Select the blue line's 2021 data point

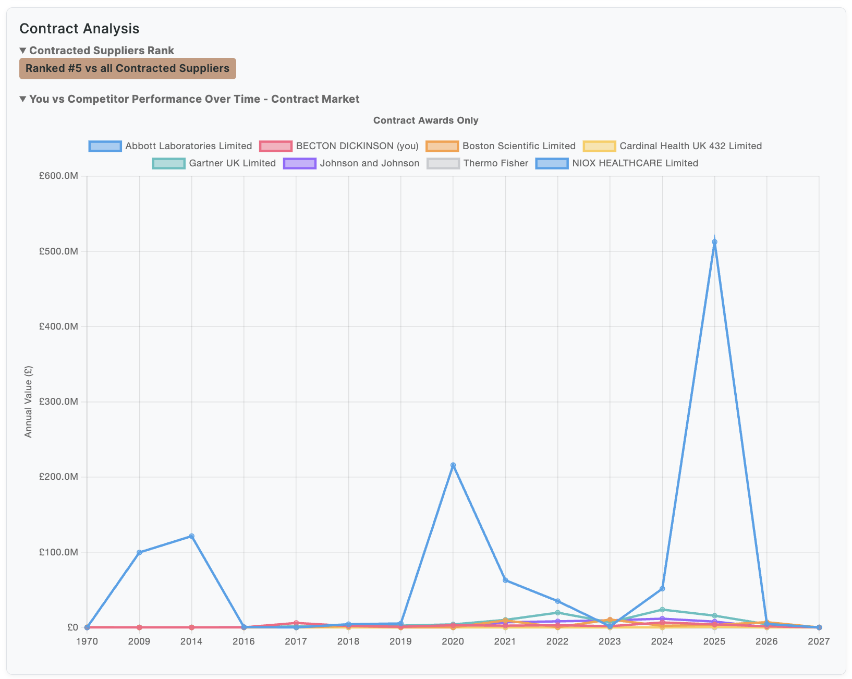tap(505, 580)
